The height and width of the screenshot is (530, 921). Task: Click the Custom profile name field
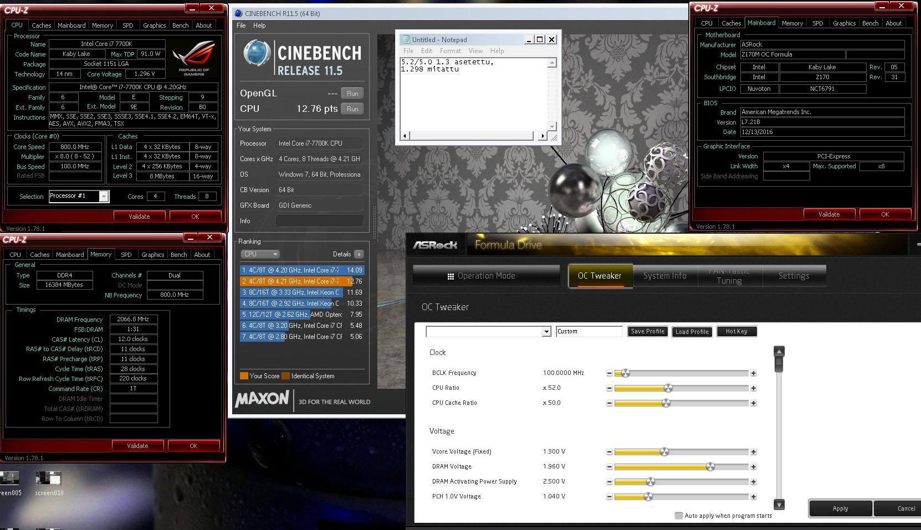click(589, 331)
